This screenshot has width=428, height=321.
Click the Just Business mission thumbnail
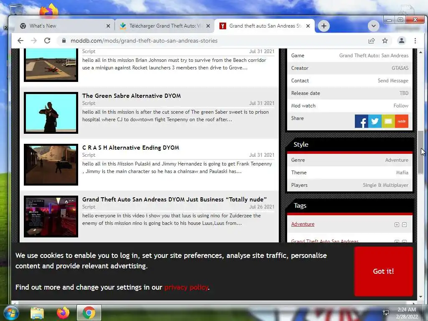[51, 217]
